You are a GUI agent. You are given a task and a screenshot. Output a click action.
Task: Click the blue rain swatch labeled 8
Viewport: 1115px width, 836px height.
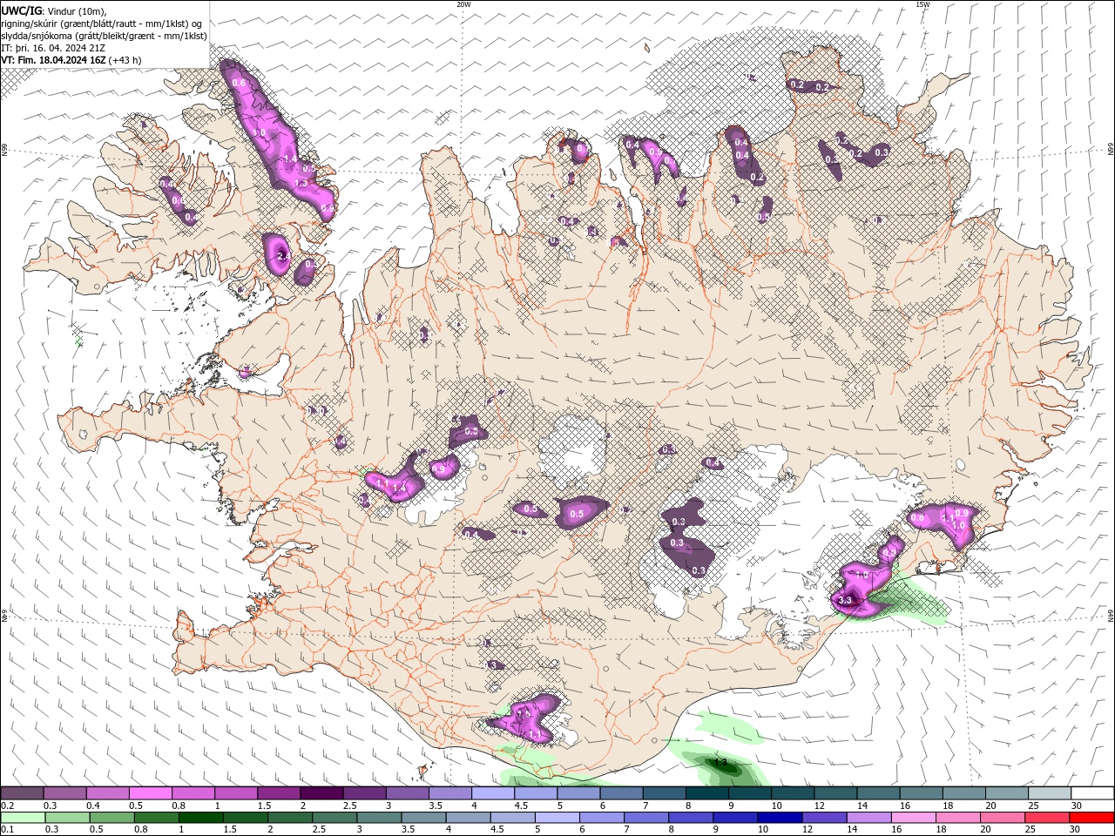tap(691, 818)
